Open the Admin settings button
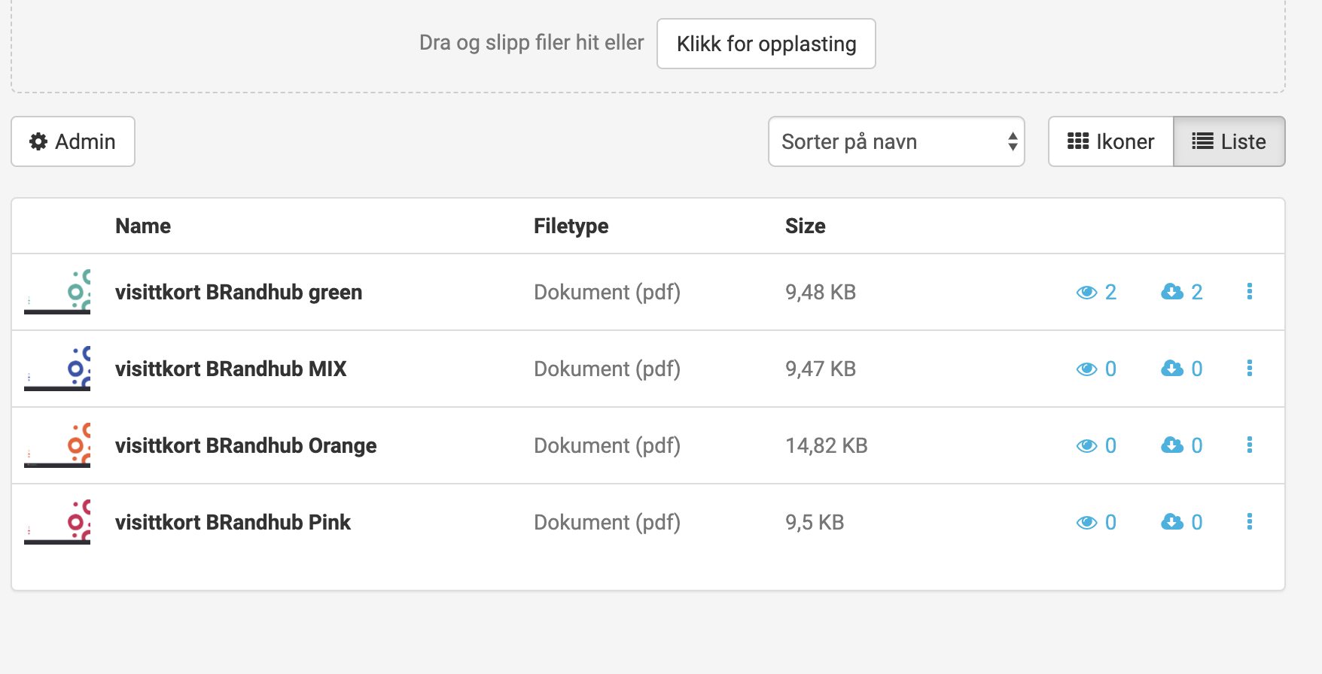 coord(73,141)
